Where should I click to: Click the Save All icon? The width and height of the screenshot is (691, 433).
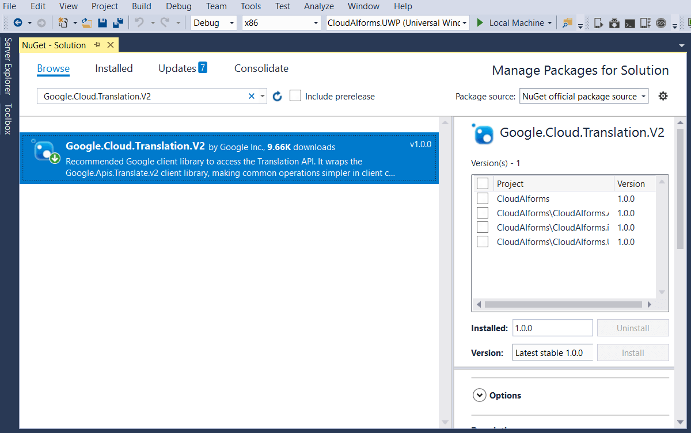tap(118, 23)
